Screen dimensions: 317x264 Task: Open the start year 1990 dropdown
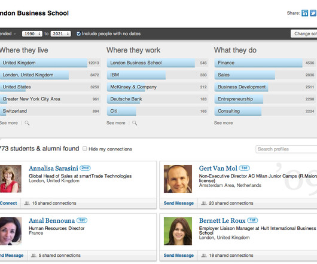(x=32, y=33)
